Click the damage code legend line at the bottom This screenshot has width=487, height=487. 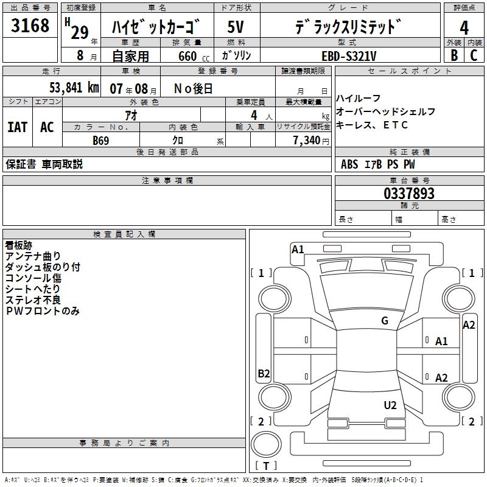pyautogui.click(x=214, y=480)
